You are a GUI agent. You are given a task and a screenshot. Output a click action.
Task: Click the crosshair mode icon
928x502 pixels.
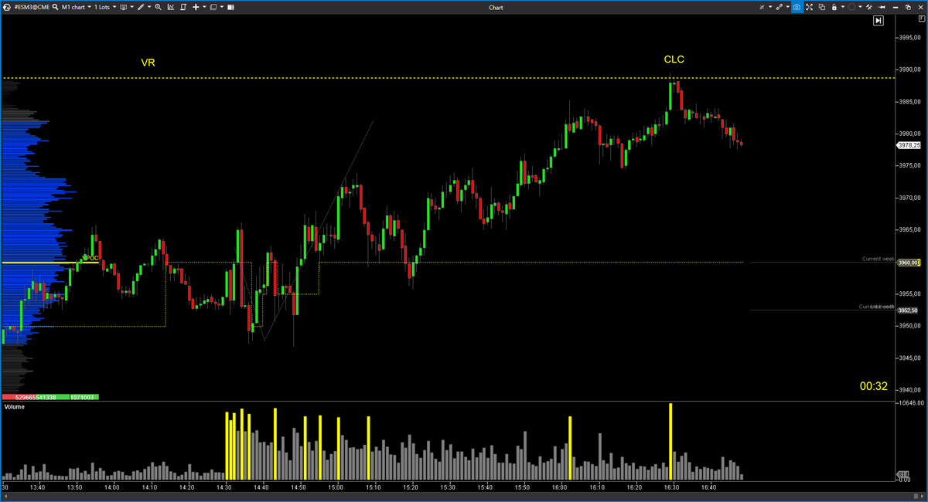pos(762,7)
